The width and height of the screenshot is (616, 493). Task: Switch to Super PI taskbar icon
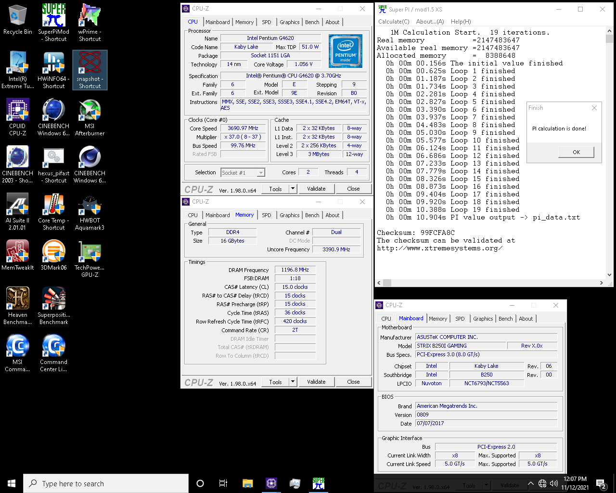coord(318,483)
